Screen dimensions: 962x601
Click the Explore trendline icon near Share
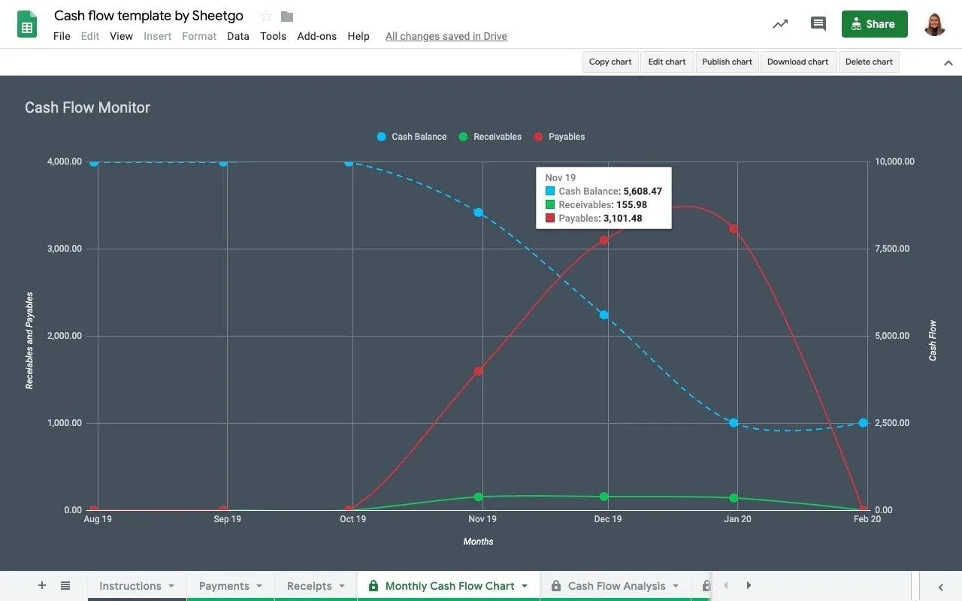[x=779, y=23]
